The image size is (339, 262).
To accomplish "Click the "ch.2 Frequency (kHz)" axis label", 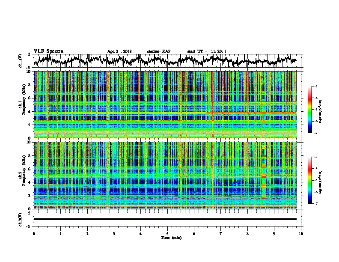I will (x=22, y=170).
